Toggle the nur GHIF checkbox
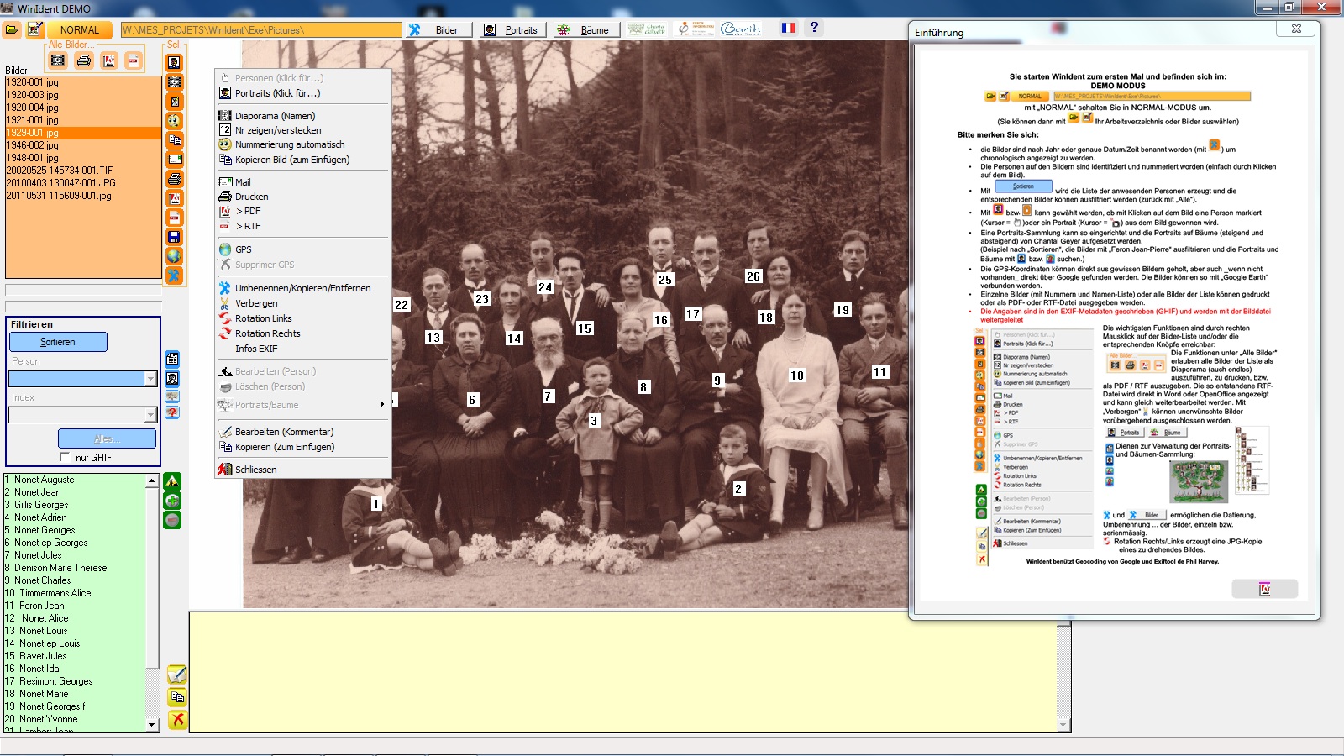Screen dimensions: 1344x756 [x=66, y=458]
